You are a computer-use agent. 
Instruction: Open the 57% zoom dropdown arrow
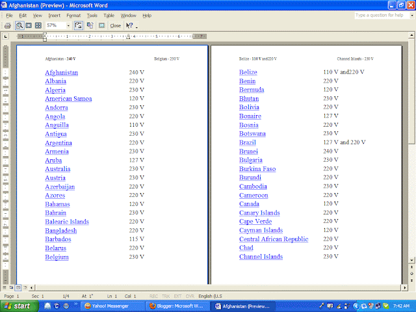pyautogui.click(x=68, y=25)
